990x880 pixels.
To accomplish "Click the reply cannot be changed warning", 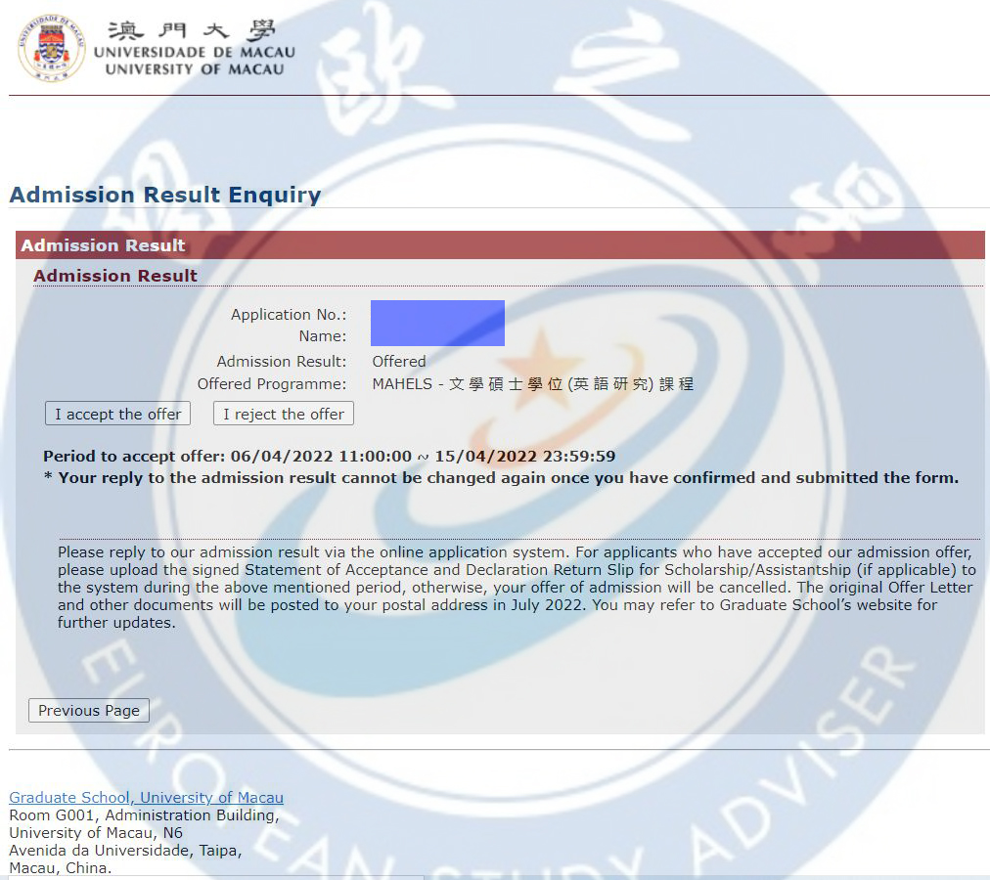I will [x=501, y=478].
